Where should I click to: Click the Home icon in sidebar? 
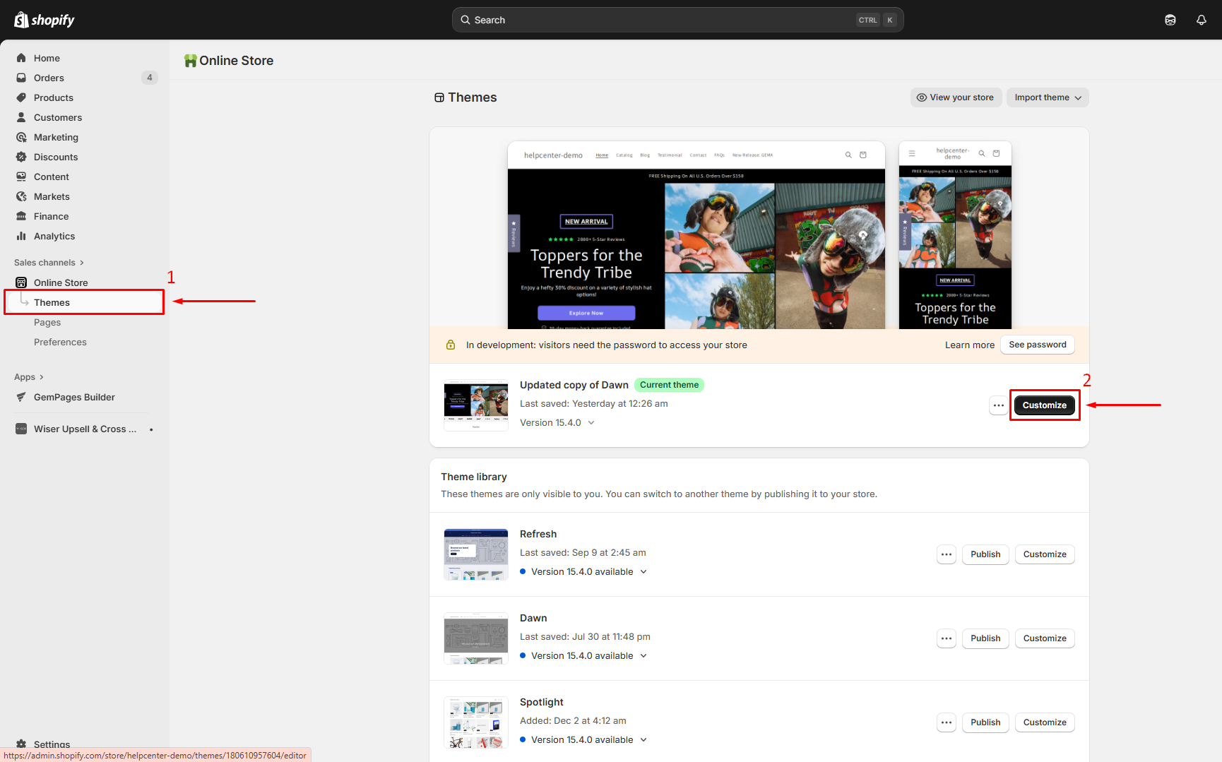21,58
